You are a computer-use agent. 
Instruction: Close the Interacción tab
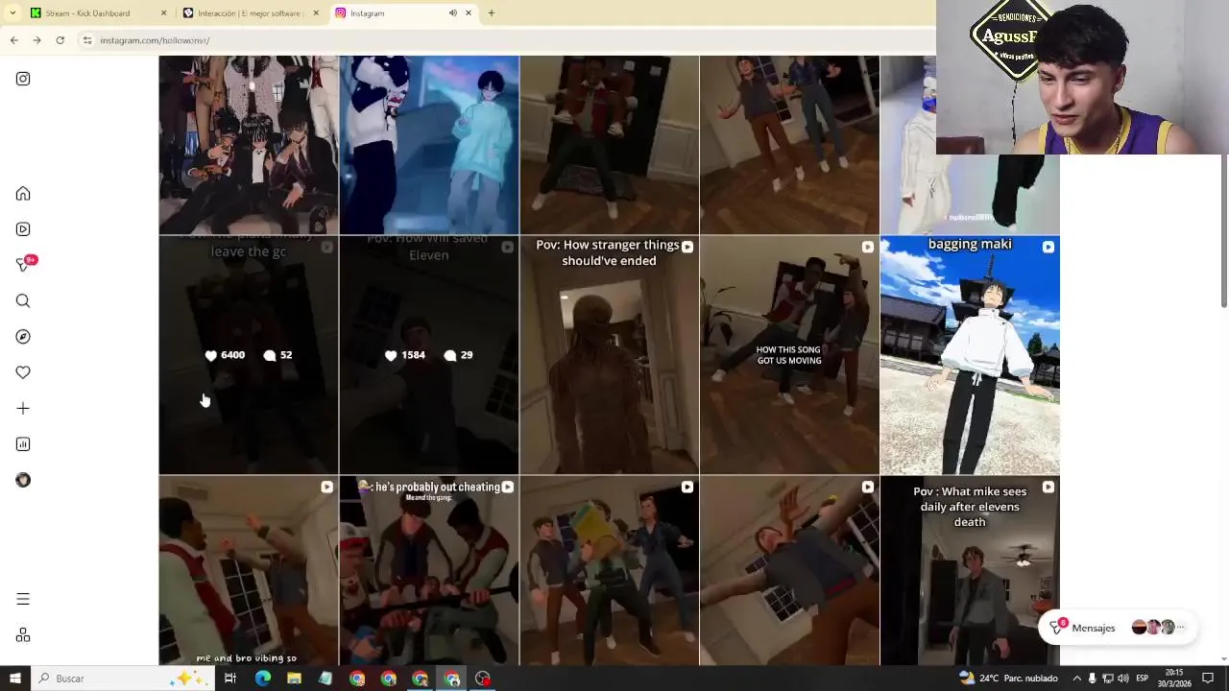(316, 13)
